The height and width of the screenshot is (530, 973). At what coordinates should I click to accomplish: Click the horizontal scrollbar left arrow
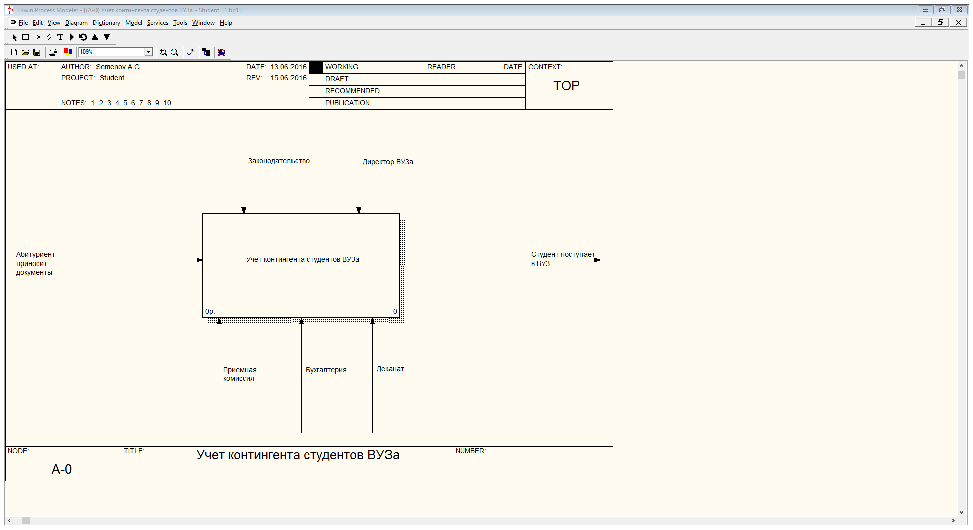pyautogui.click(x=10, y=521)
